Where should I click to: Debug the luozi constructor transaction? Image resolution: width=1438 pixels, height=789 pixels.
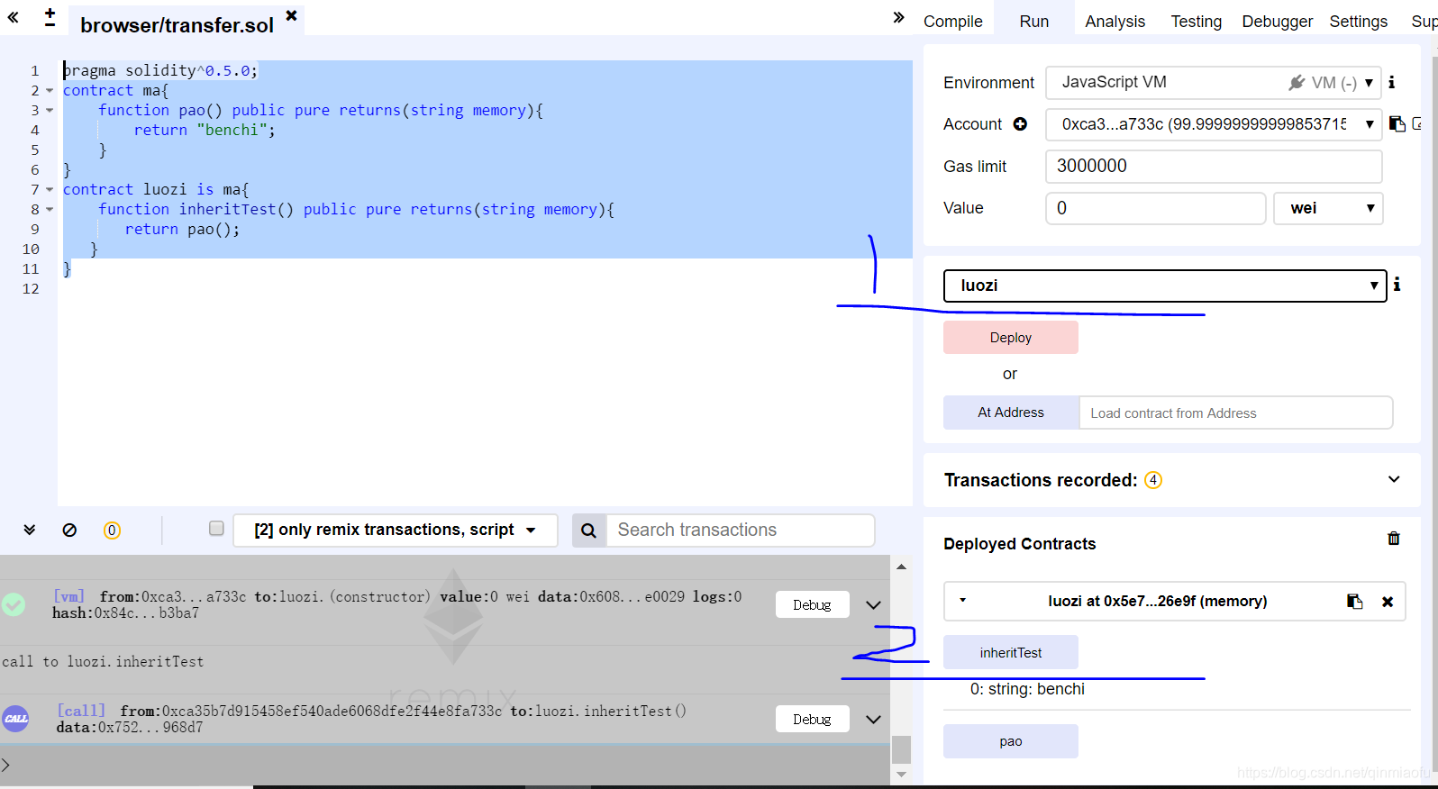pos(812,604)
